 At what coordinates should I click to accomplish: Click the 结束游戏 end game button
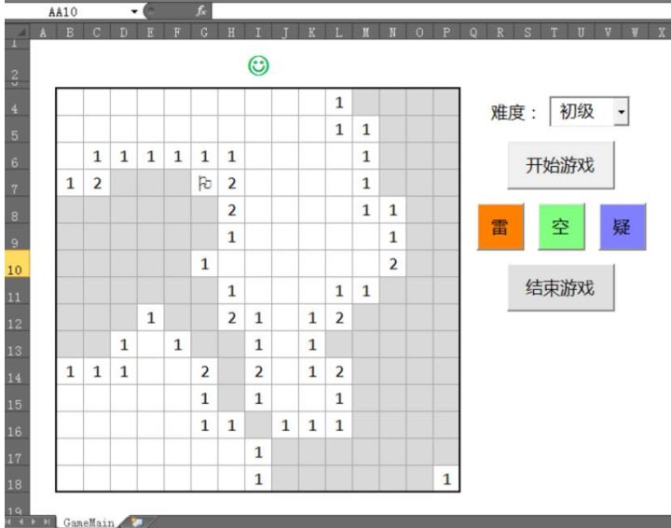point(561,287)
